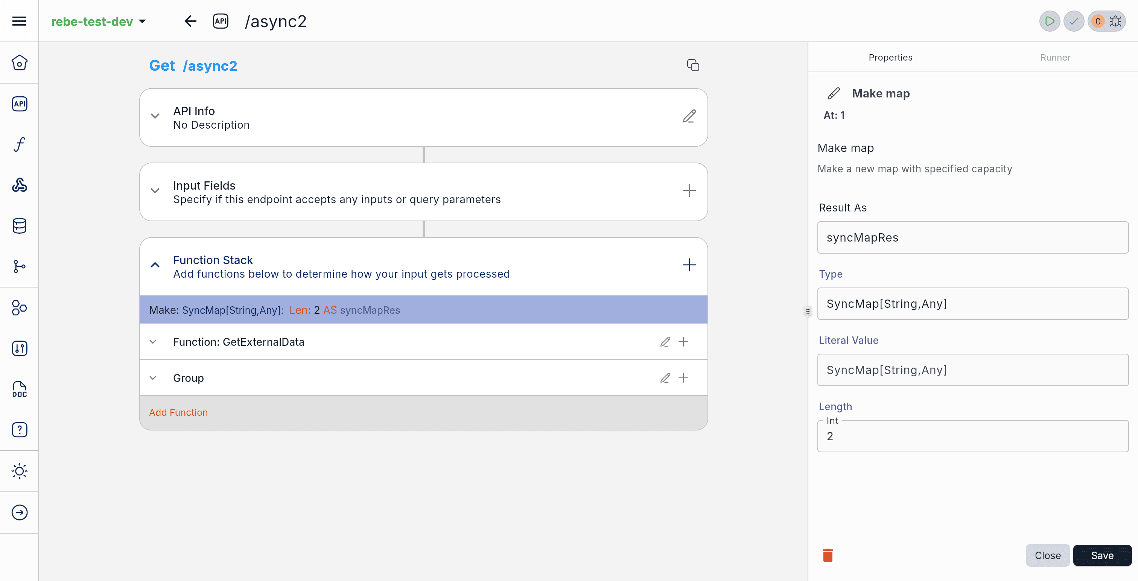Click the blue checkmark validate button

1074,21
